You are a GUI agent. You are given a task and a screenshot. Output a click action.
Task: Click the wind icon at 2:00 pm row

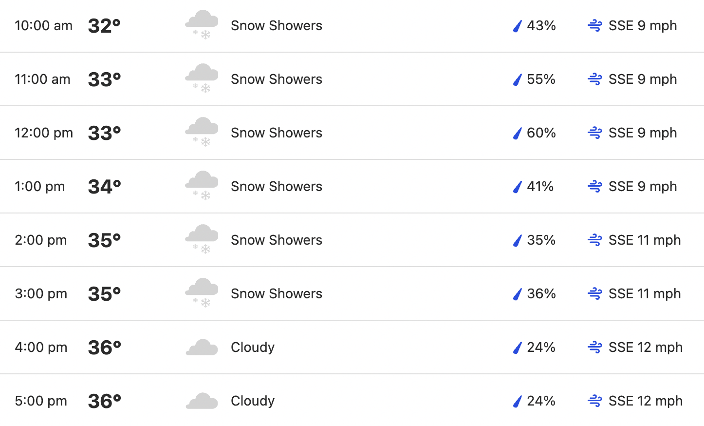(595, 240)
